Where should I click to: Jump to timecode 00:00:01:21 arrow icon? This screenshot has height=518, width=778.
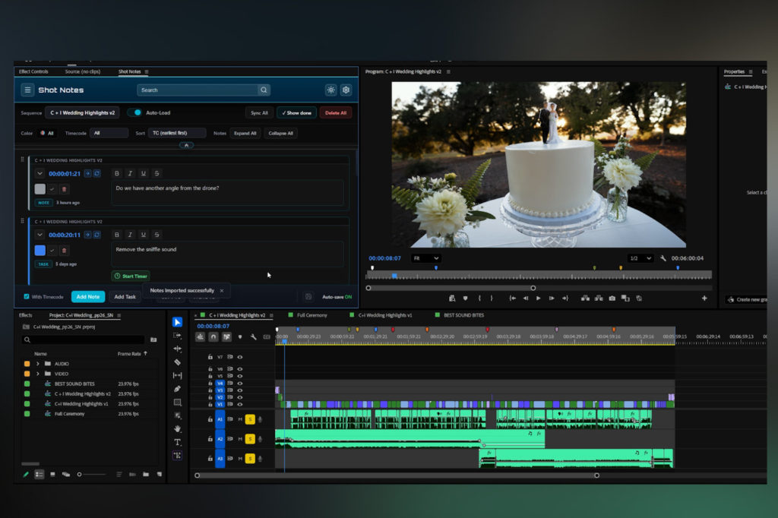click(x=88, y=174)
